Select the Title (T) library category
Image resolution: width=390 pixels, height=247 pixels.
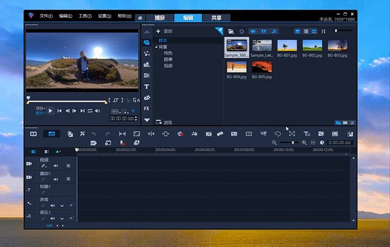pyautogui.click(x=147, y=87)
